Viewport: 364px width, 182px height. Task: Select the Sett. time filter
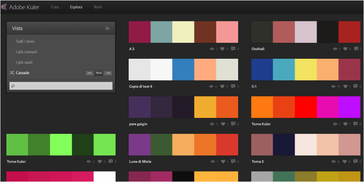pyautogui.click(x=89, y=73)
